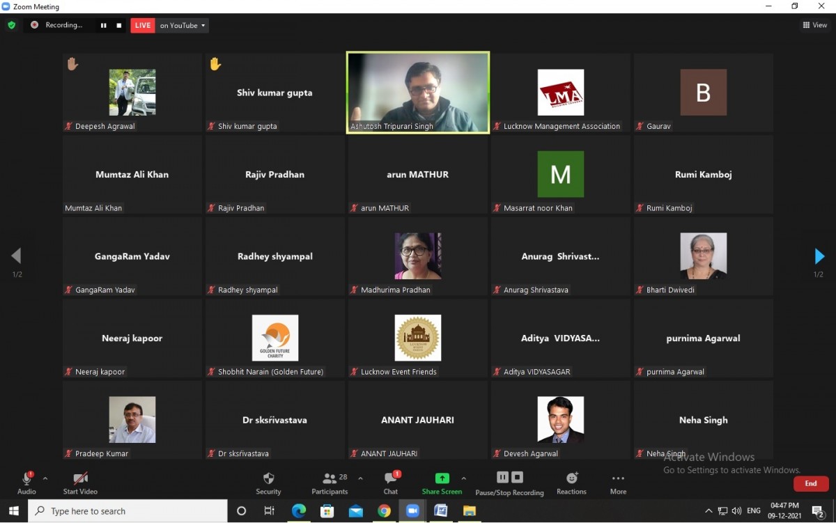Click the large Radhey shyampal name
Image resolution: width=836 pixels, height=523 pixels.
275,256
